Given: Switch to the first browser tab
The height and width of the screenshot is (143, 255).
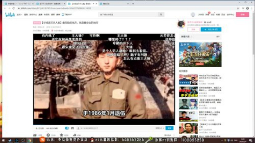Looking at the screenshot, I should point(19,4).
